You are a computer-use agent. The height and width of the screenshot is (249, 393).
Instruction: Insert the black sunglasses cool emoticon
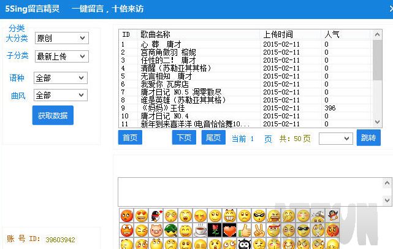pyautogui.click(x=303, y=230)
